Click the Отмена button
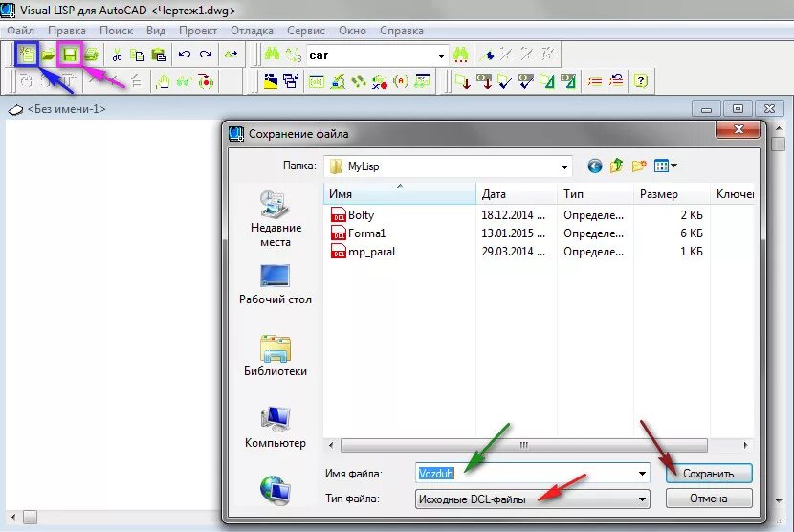 pyautogui.click(x=709, y=499)
